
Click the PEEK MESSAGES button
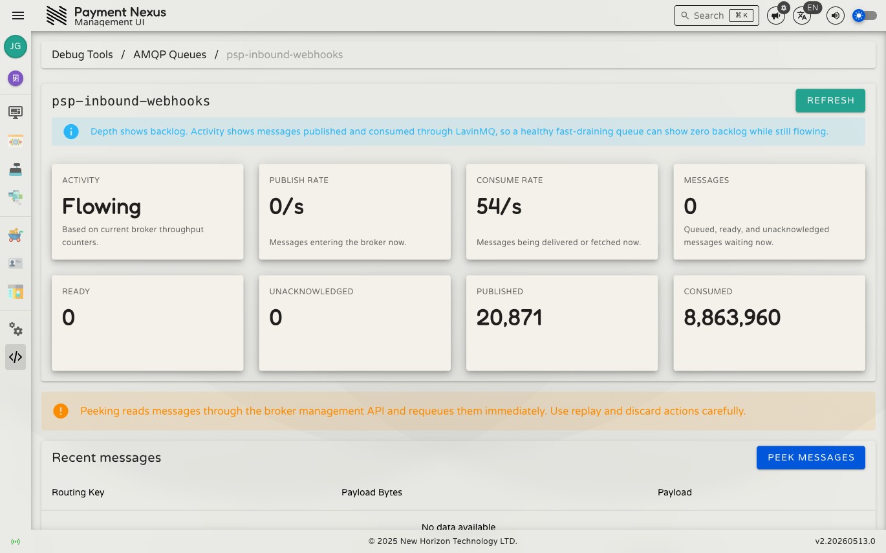[x=811, y=457]
